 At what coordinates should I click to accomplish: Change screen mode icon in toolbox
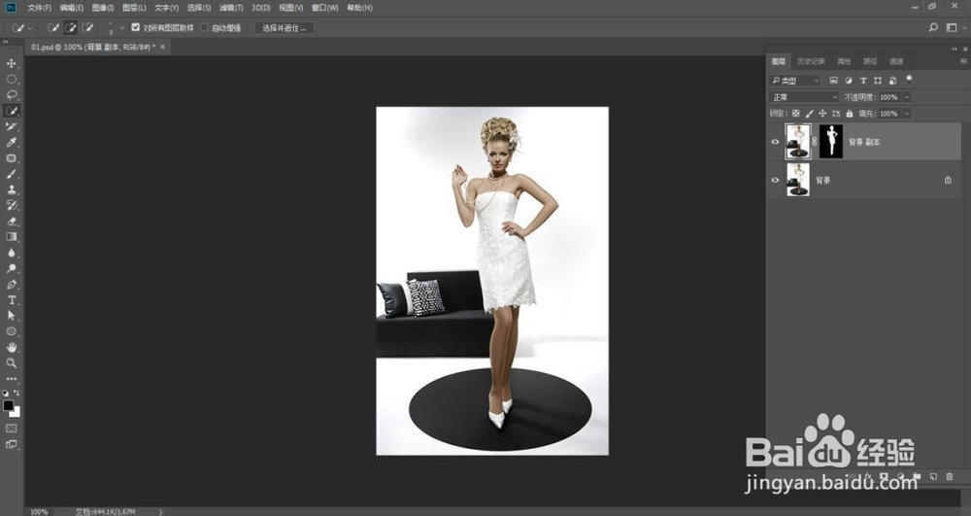click(x=11, y=444)
